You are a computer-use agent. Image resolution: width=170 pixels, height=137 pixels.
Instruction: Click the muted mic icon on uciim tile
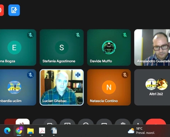(x=31, y=75)
